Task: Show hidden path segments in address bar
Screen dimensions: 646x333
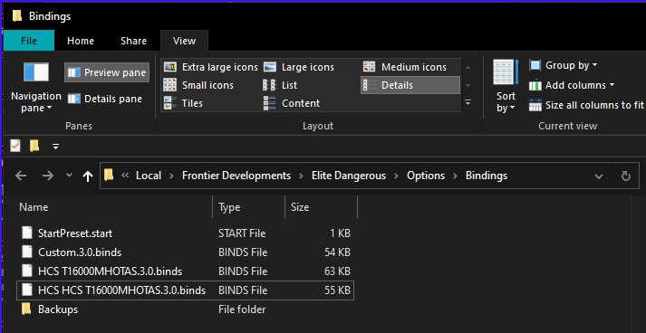Action: pos(125,176)
